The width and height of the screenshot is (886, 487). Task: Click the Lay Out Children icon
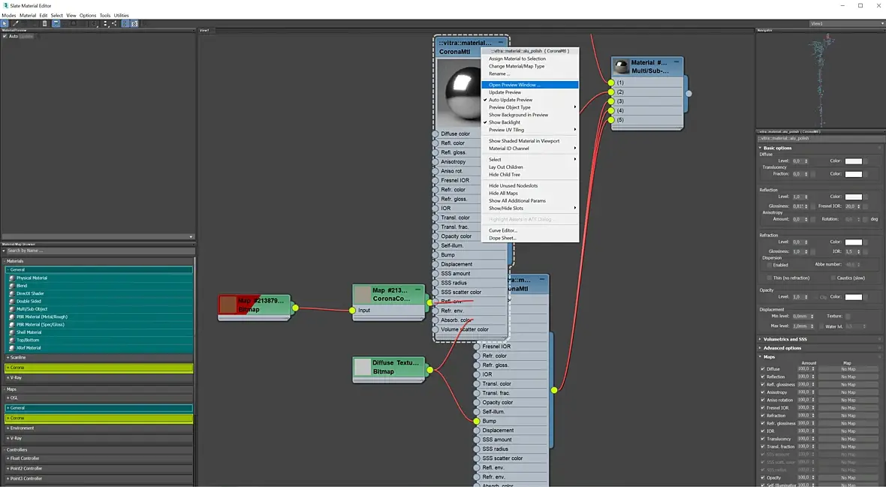115,24
